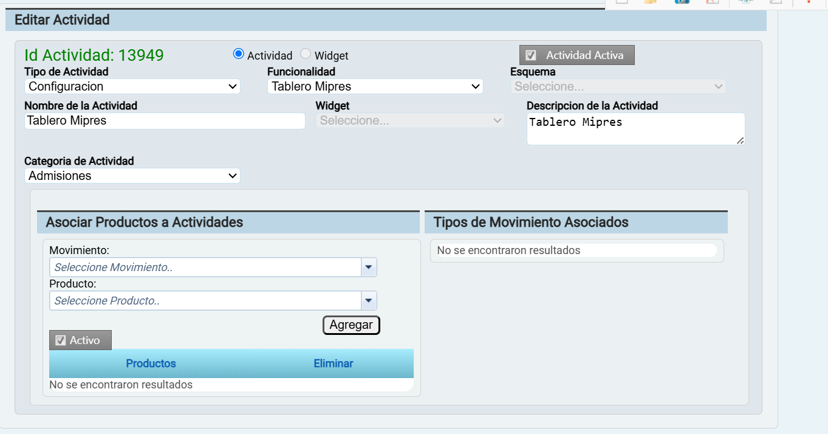
Task: Click the Movimiento combo arrow button
Action: [369, 267]
